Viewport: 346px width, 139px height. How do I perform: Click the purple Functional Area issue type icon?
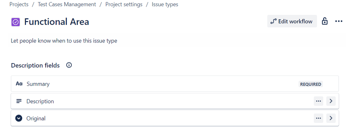(16, 22)
